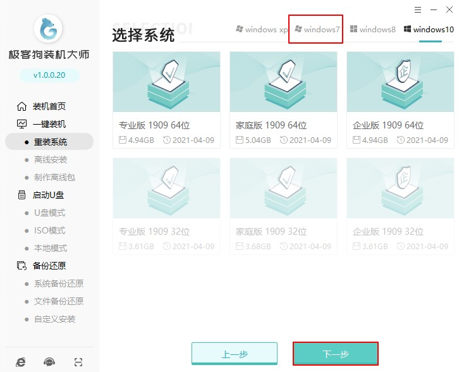This screenshot has width=464, height=372.
Task: Select 离线安装 sidebar item
Action: [x=51, y=159]
